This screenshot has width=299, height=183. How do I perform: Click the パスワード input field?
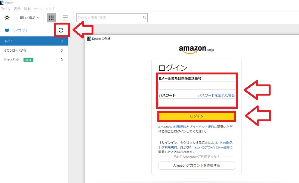197,103
